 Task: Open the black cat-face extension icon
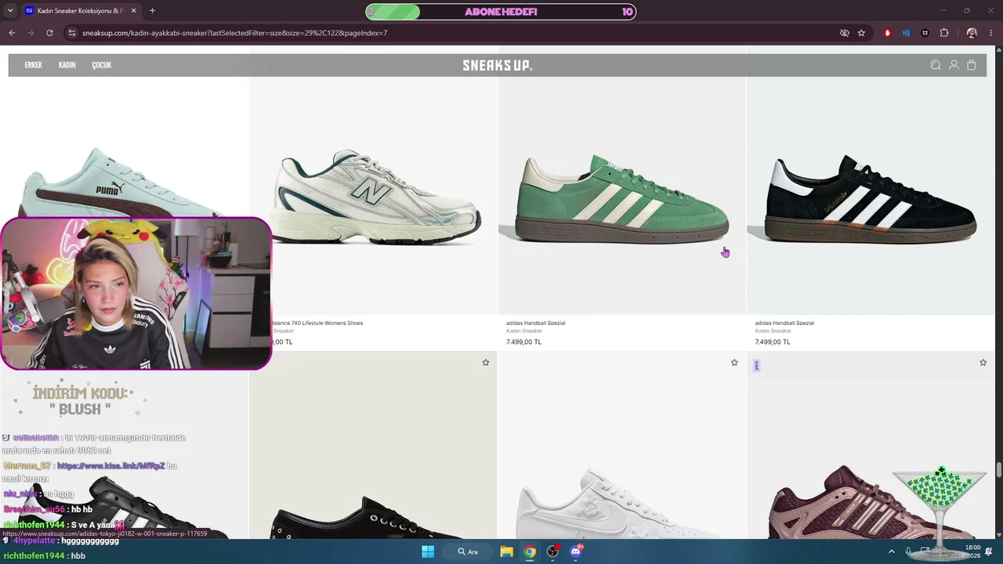(x=925, y=33)
